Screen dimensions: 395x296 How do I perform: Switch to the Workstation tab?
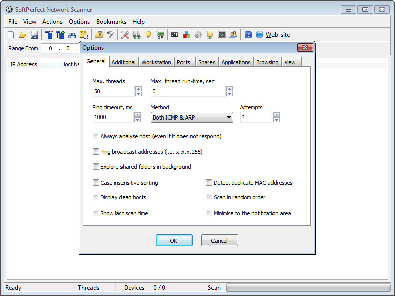[x=156, y=62]
